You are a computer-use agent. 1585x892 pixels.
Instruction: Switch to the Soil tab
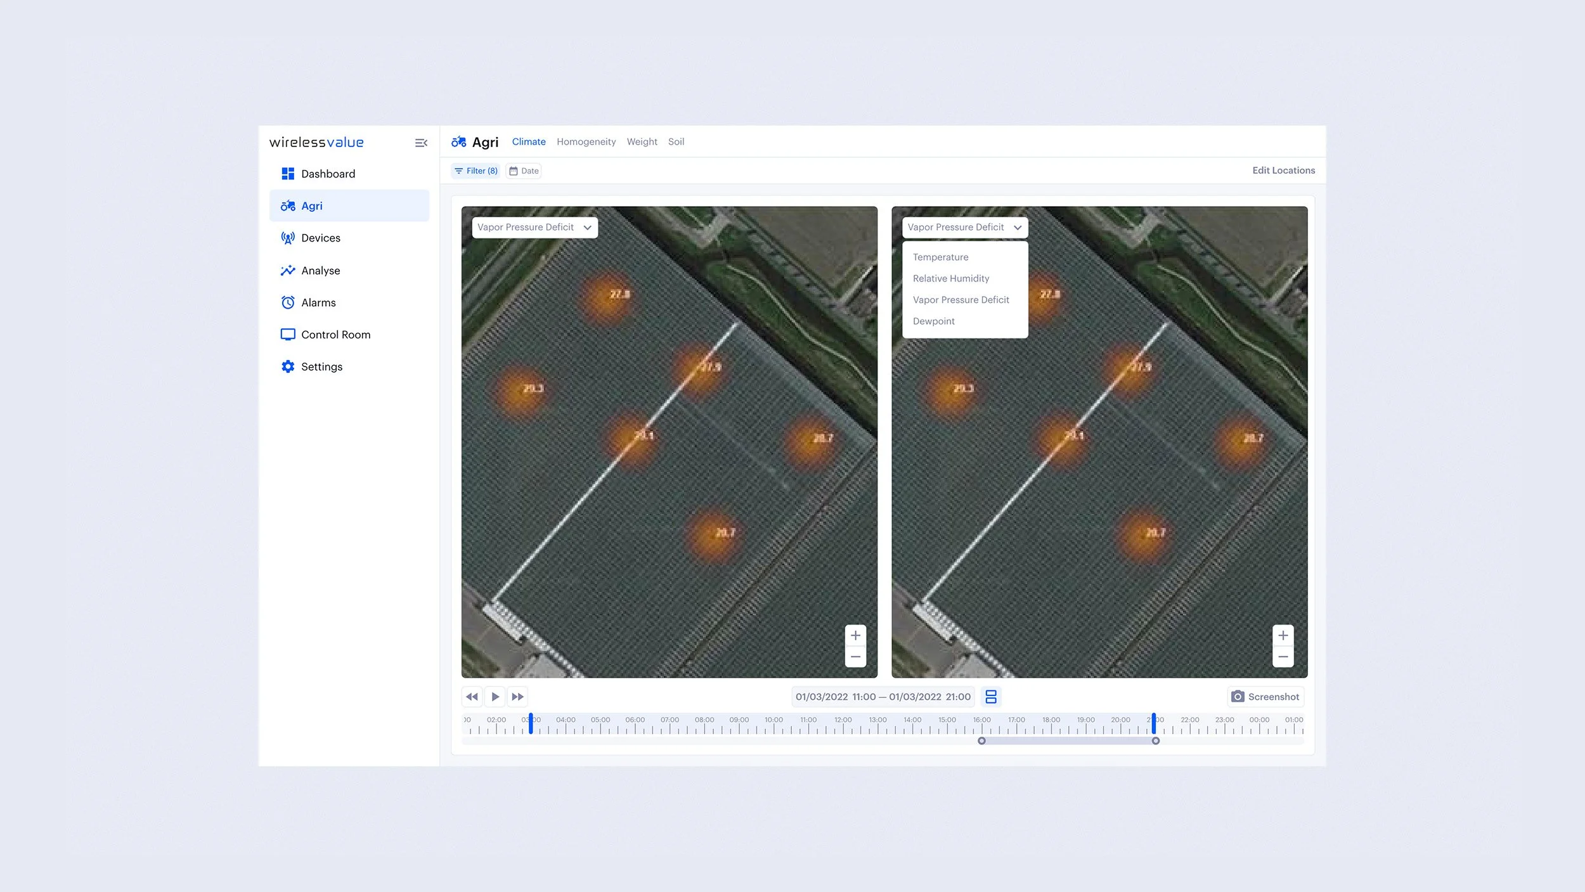[x=676, y=141]
